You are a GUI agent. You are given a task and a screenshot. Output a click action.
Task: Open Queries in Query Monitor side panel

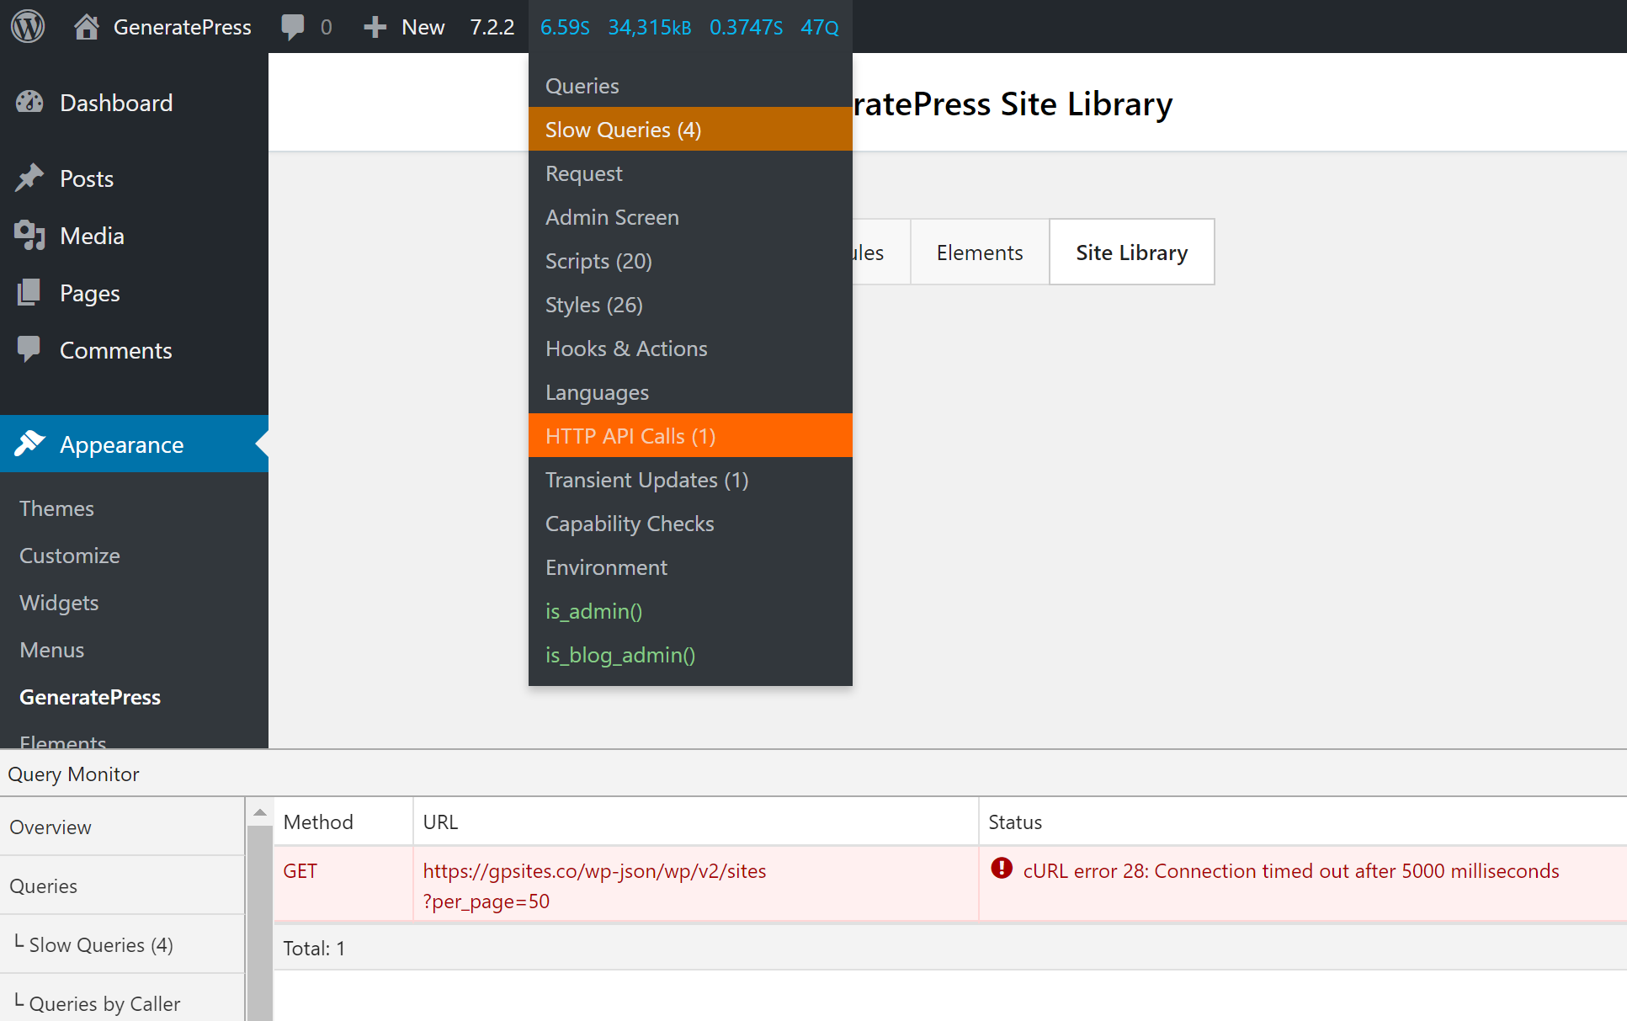(122, 885)
